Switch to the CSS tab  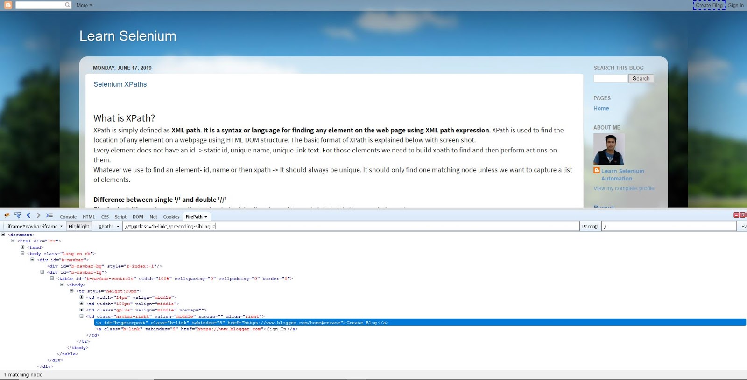click(105, 217)
